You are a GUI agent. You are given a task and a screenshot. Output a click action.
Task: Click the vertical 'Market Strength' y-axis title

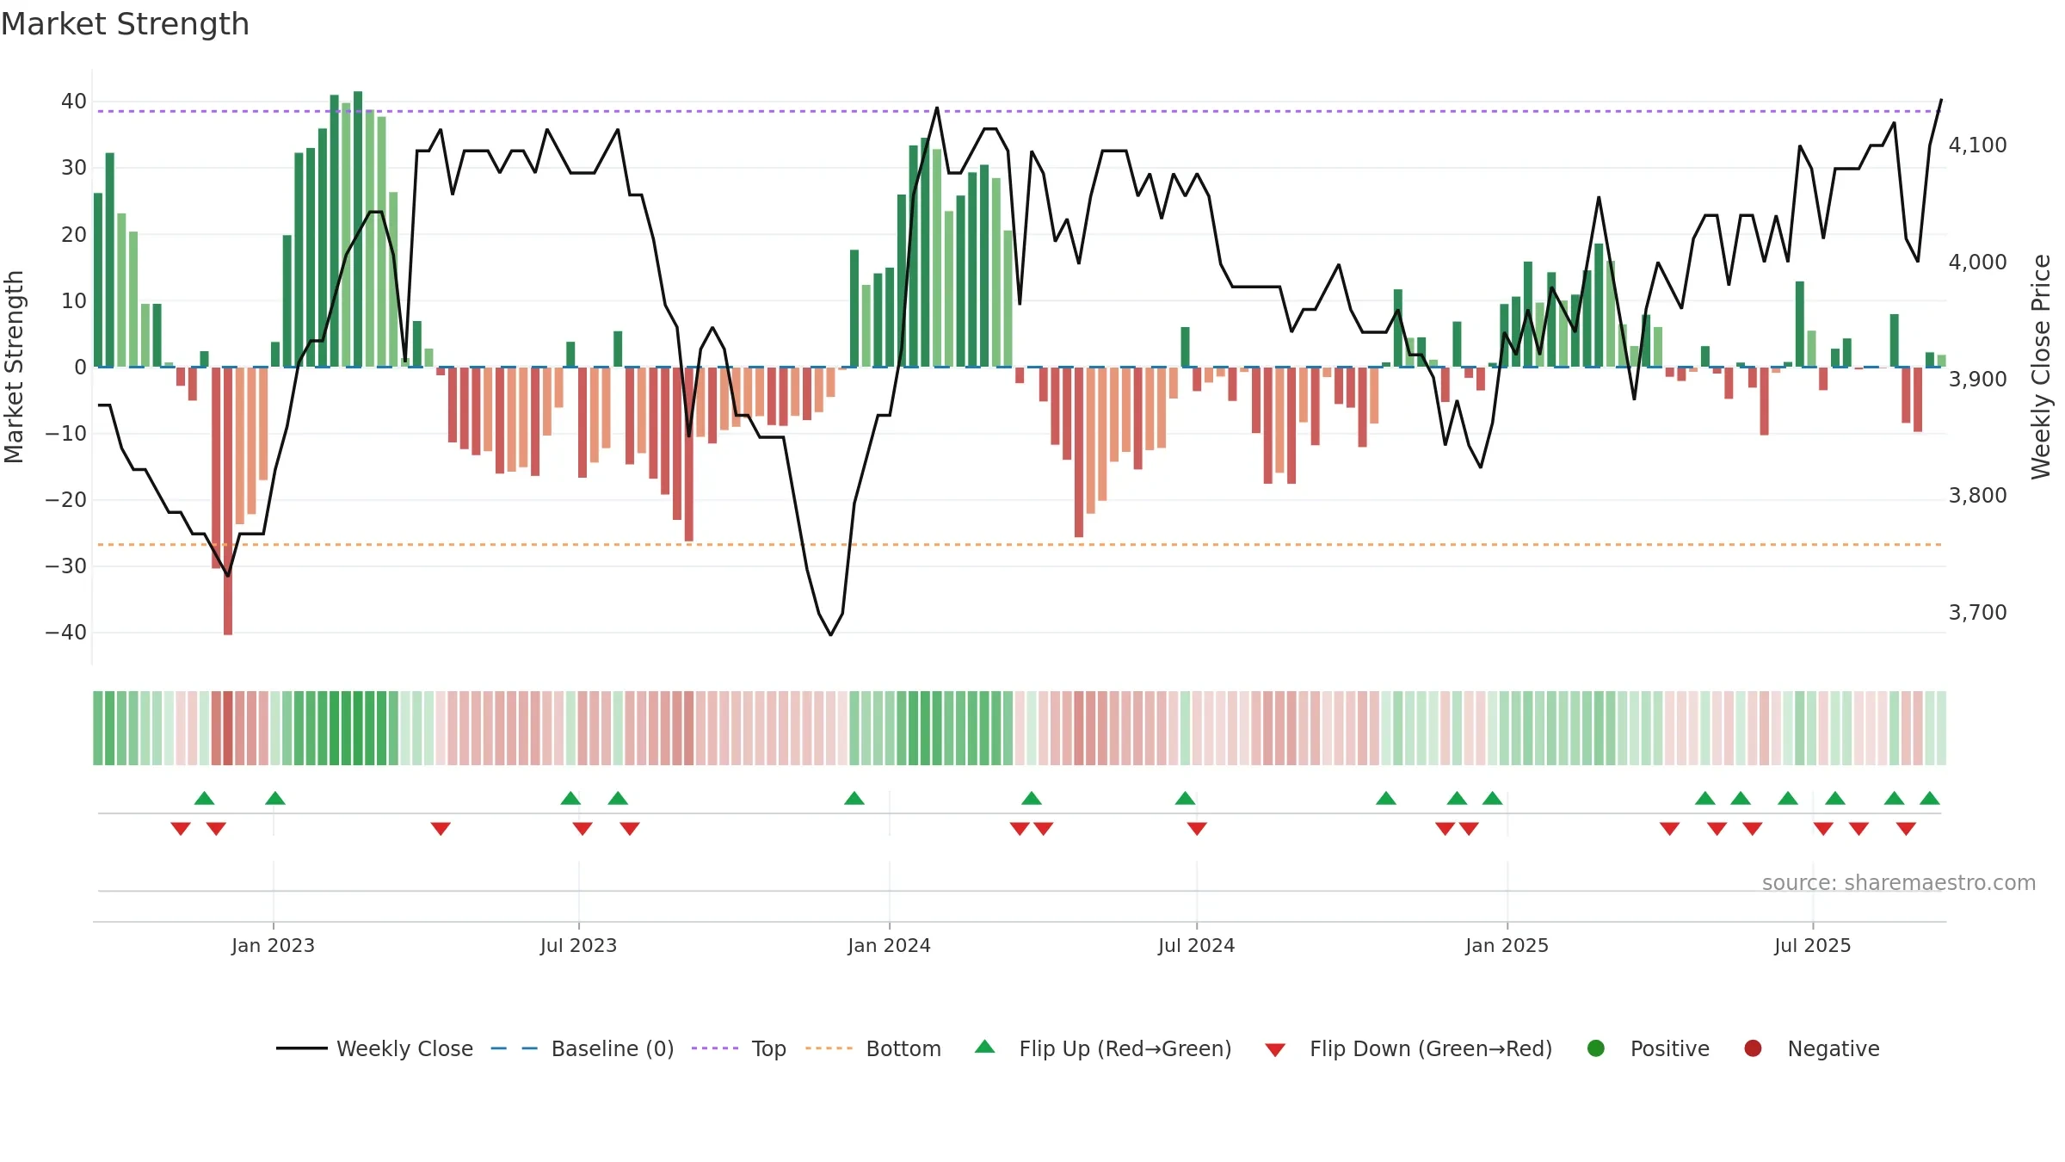tap(14, 367)
